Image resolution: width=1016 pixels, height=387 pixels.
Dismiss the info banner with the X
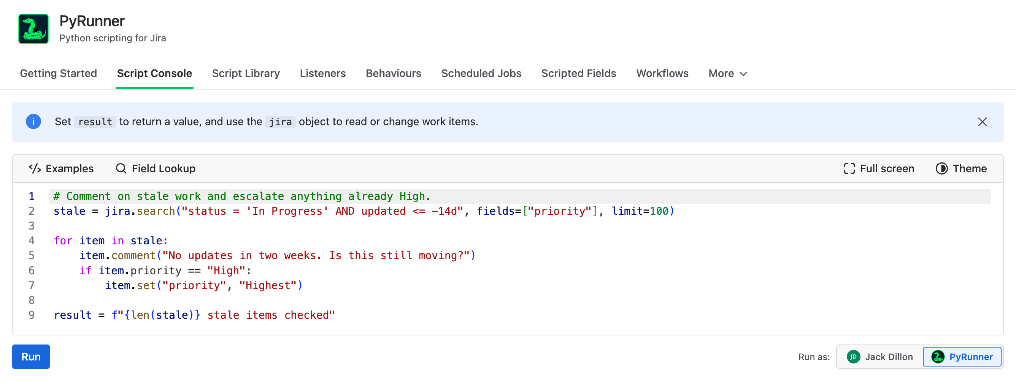click(x=982, y=122)
